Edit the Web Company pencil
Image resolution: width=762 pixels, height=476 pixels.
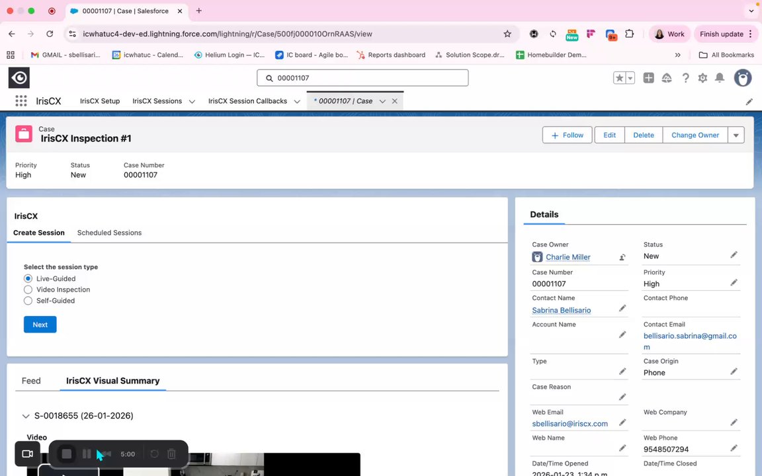tap(734, 422)
